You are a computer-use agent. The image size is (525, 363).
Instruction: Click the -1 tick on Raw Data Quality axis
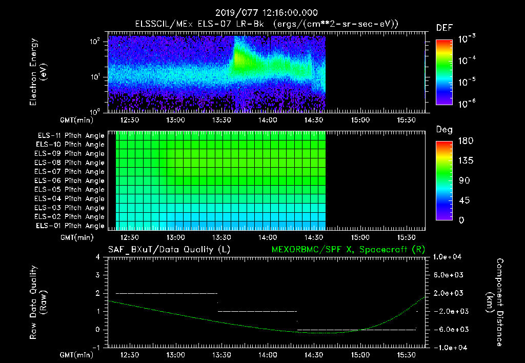coord(96,348)
